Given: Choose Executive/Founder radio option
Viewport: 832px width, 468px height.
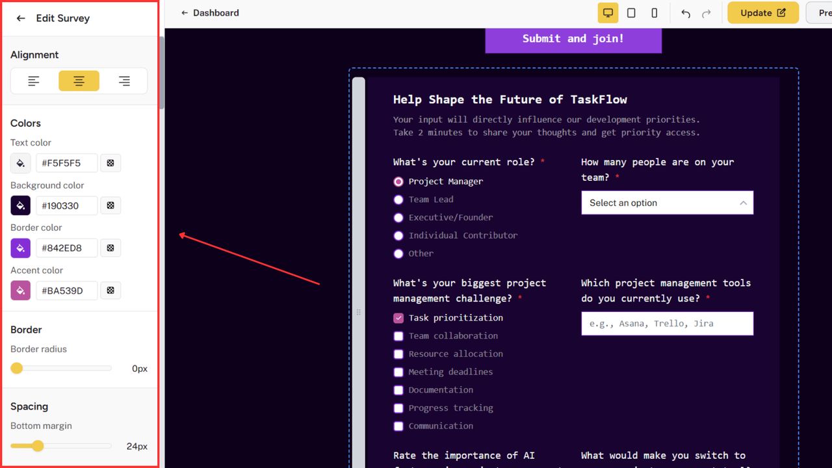Looking at the screenshot, I should tap(398, 218).
